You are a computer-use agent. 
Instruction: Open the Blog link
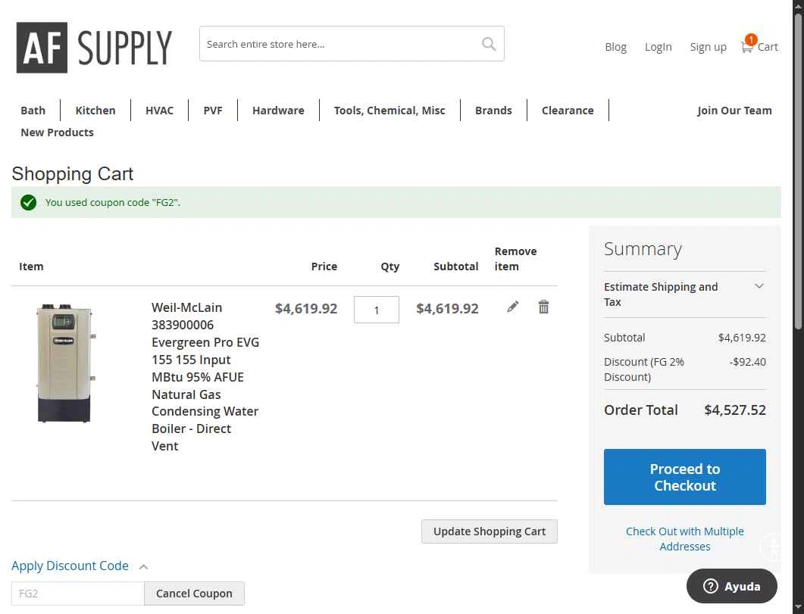(x=615, y=47)
